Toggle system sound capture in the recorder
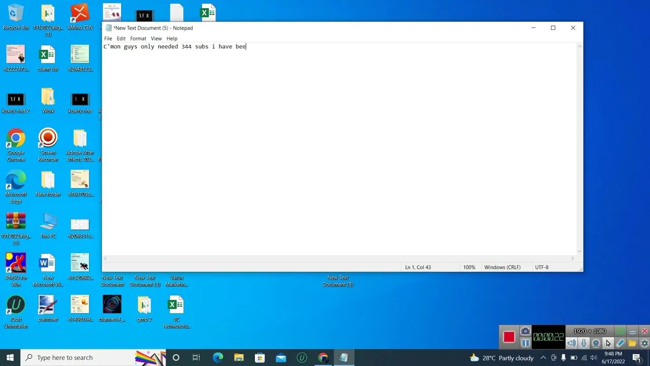 572,343
